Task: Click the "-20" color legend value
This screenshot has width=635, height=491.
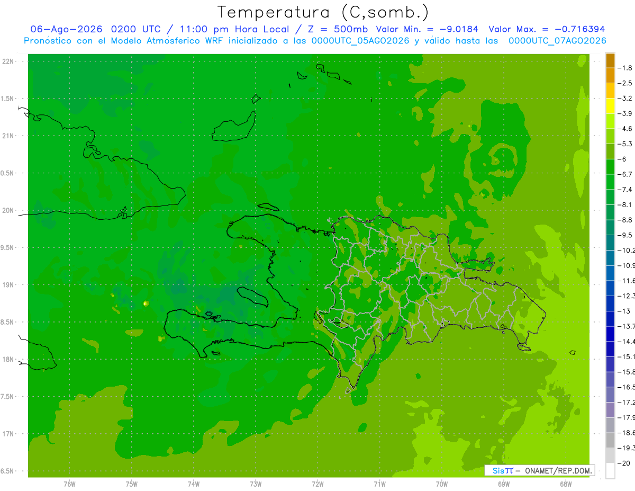Action: 624,463
